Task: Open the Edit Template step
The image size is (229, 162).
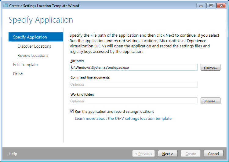Action: [x=25, y=64]
